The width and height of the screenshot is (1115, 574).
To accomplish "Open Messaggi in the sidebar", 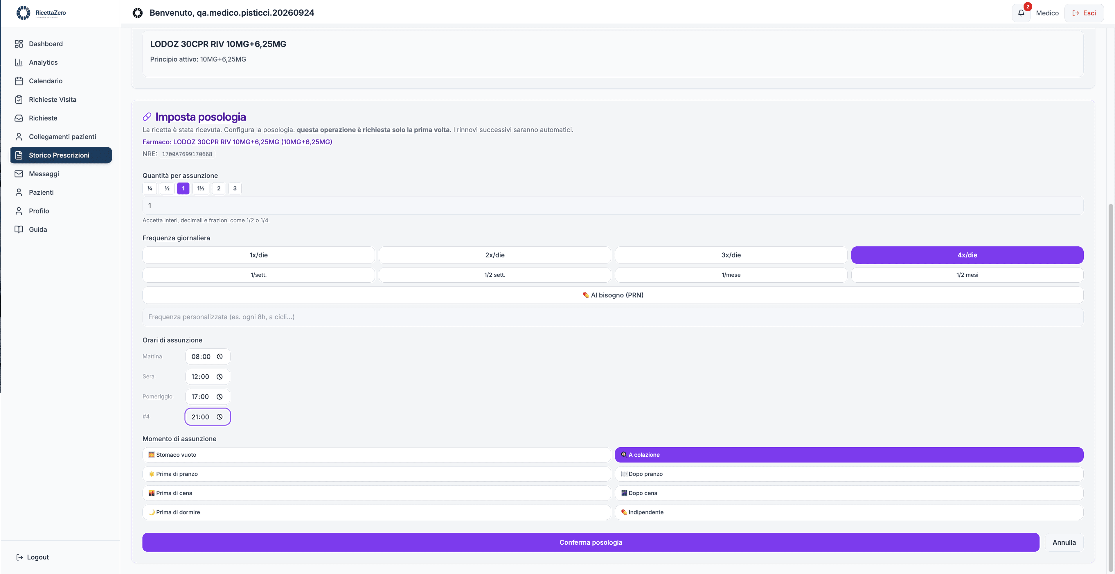I will pos(61,174).
